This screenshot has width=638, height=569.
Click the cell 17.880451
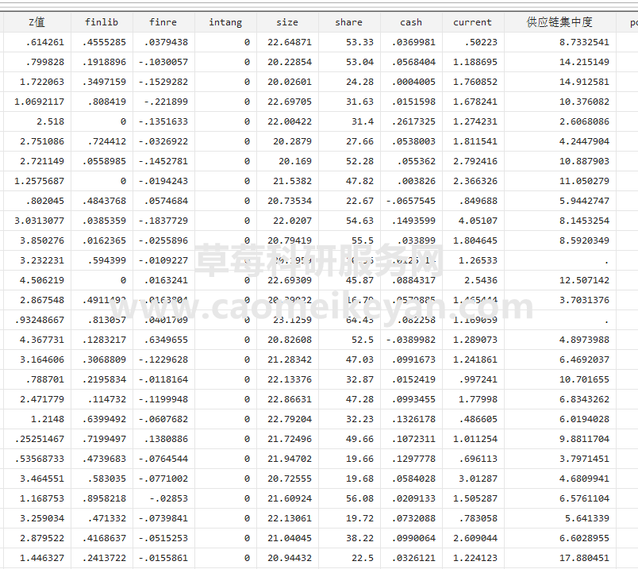click(560, 559)
